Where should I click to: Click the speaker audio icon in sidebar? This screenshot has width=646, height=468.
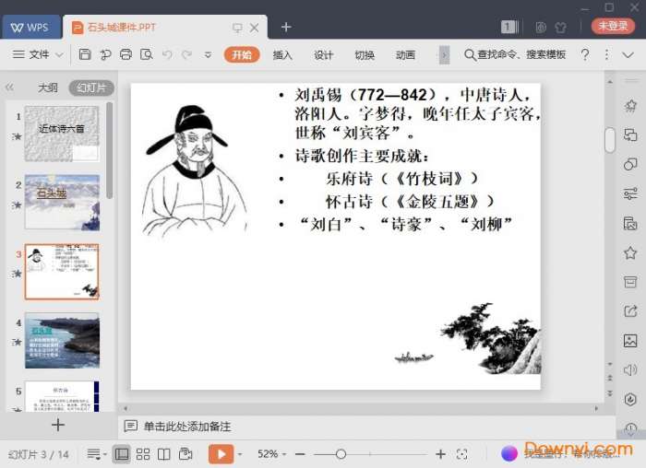pos(630,369)
